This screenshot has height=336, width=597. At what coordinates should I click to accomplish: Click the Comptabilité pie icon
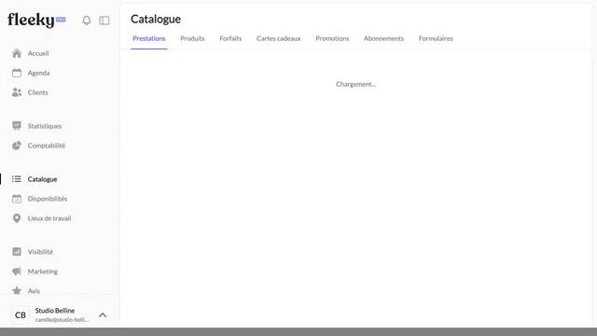click(17, 146)
